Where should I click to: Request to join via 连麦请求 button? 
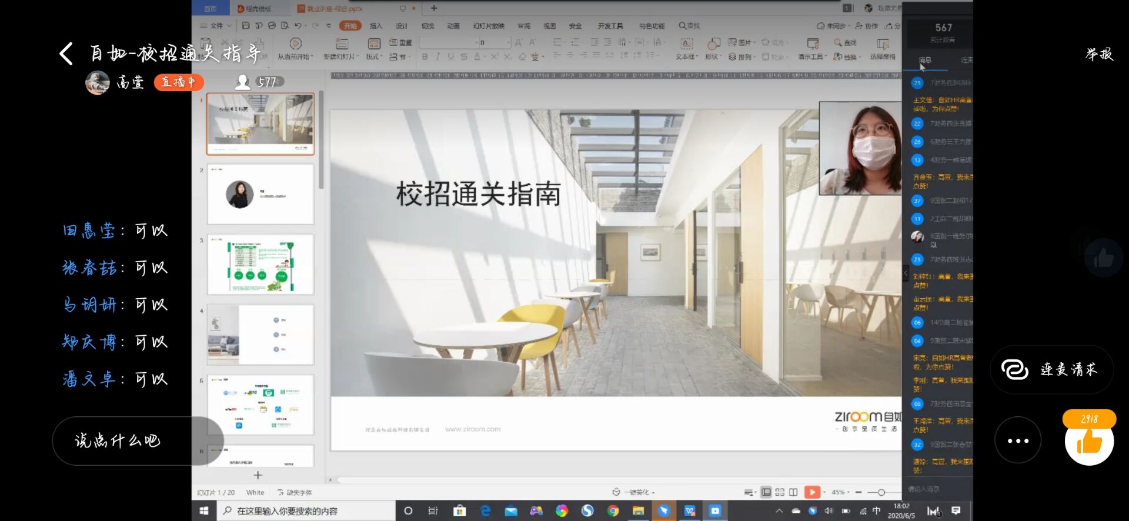[x=1051, y=369]
